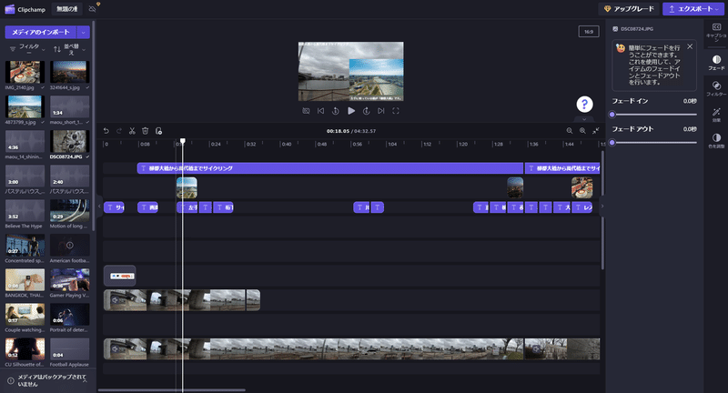
Task: Open the 効果 effects tab
Action: [x=716, y=115]
